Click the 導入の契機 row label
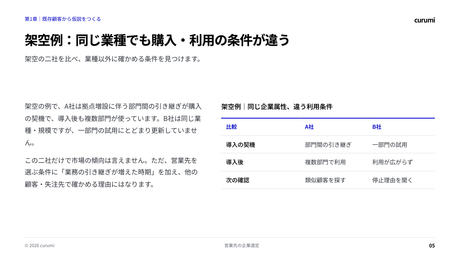This screenshot has width=460, height=258. [x=241, y=145]
